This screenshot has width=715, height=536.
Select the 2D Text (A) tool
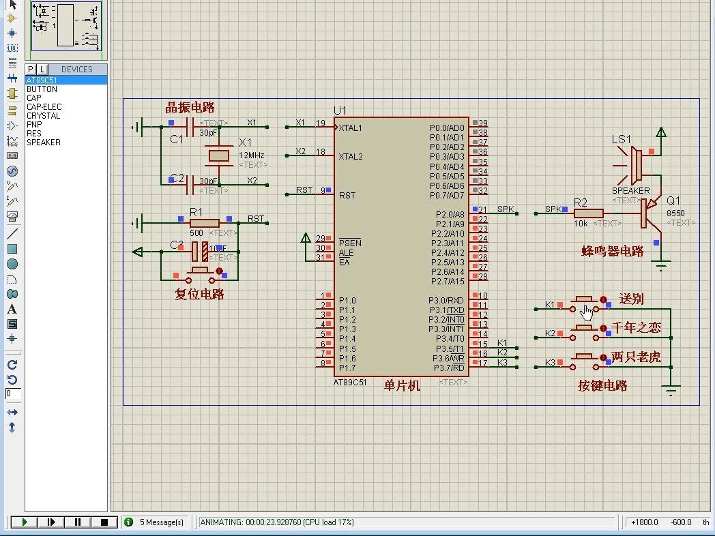[x=12, y=309]
